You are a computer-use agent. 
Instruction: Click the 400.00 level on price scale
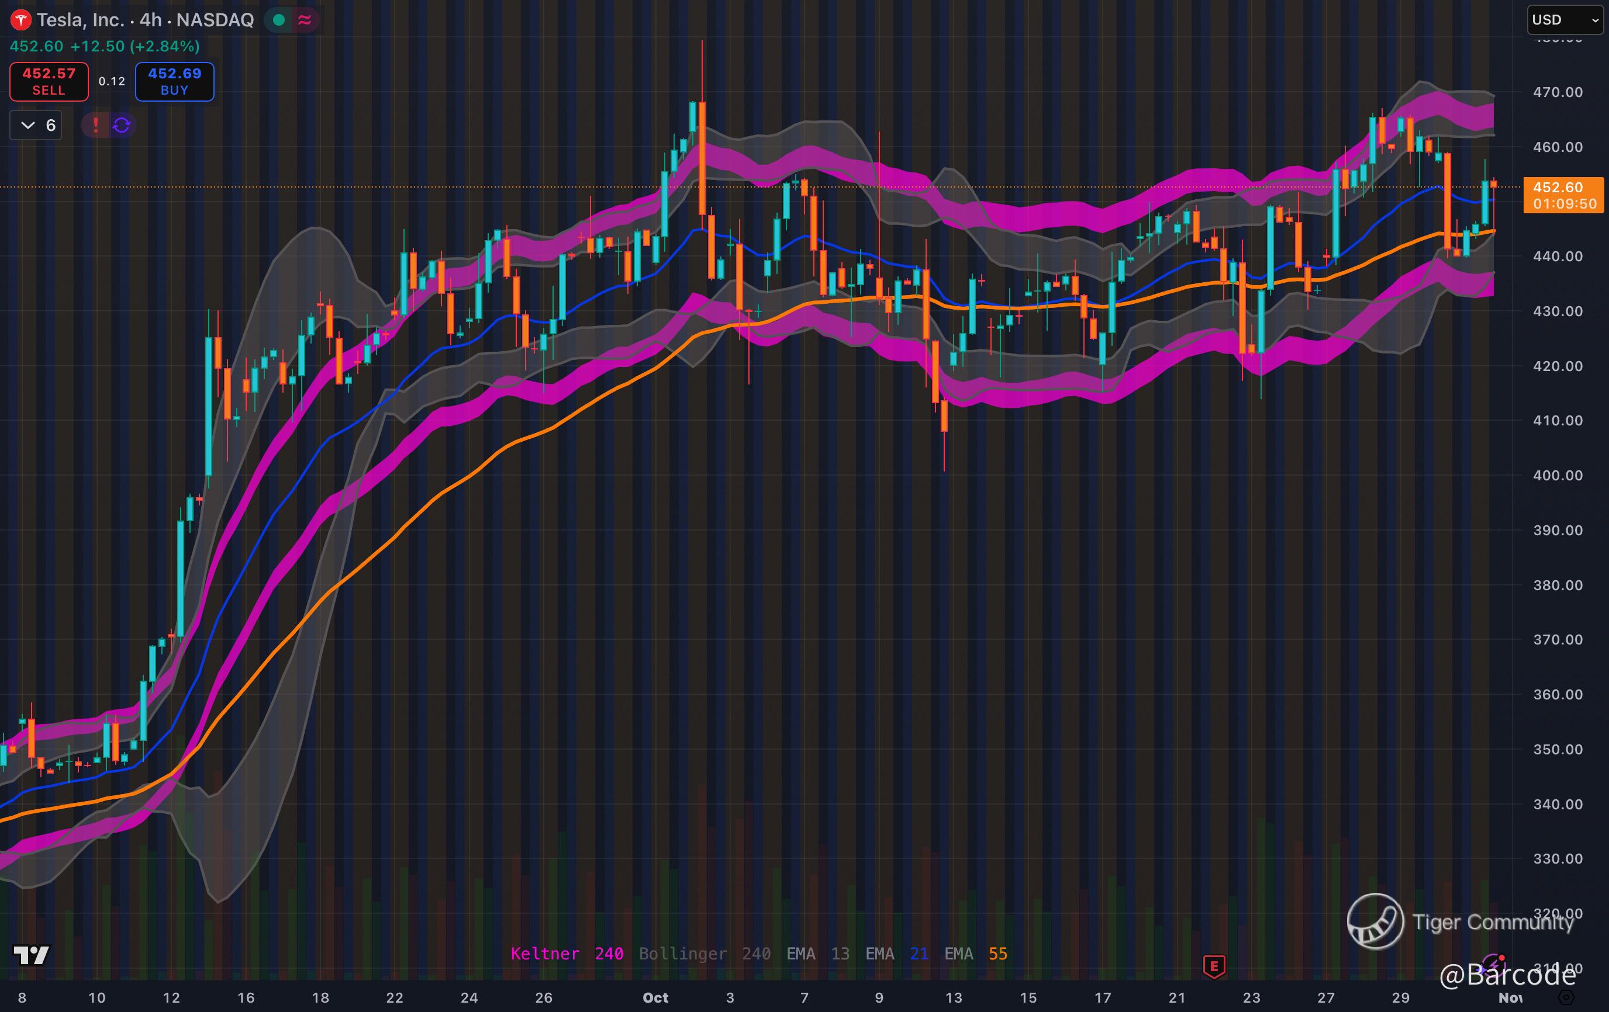tap(1557, 475)
